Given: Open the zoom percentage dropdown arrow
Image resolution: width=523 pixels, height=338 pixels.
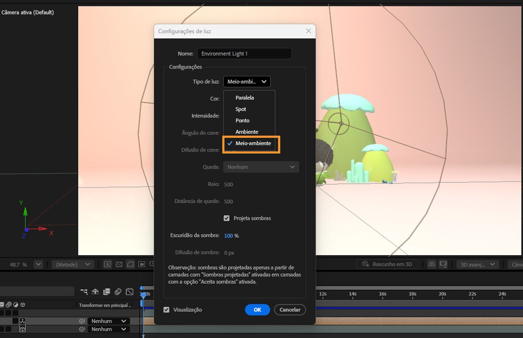Looking at the screenshot, I should tap(38, 264).
